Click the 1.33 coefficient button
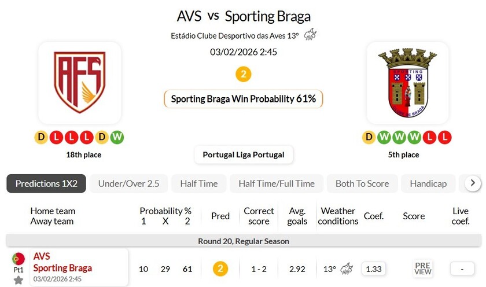The image size is (486, 287). tap(374, 268)
